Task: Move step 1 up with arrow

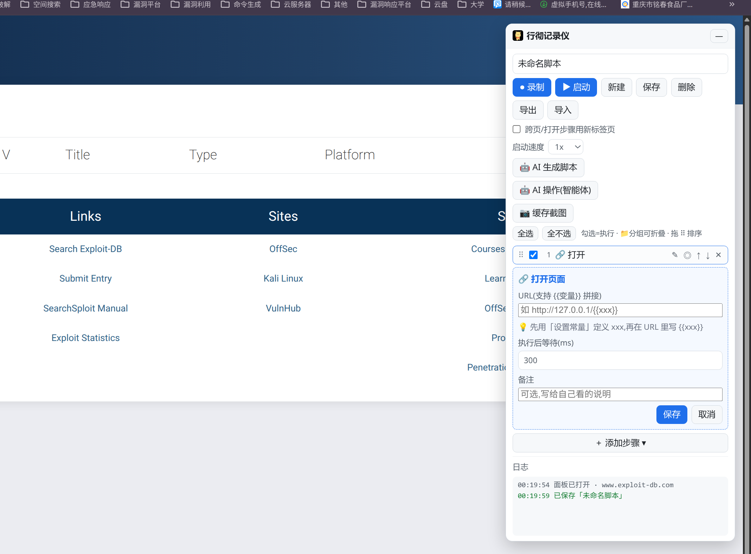Action: coord(699,255)
